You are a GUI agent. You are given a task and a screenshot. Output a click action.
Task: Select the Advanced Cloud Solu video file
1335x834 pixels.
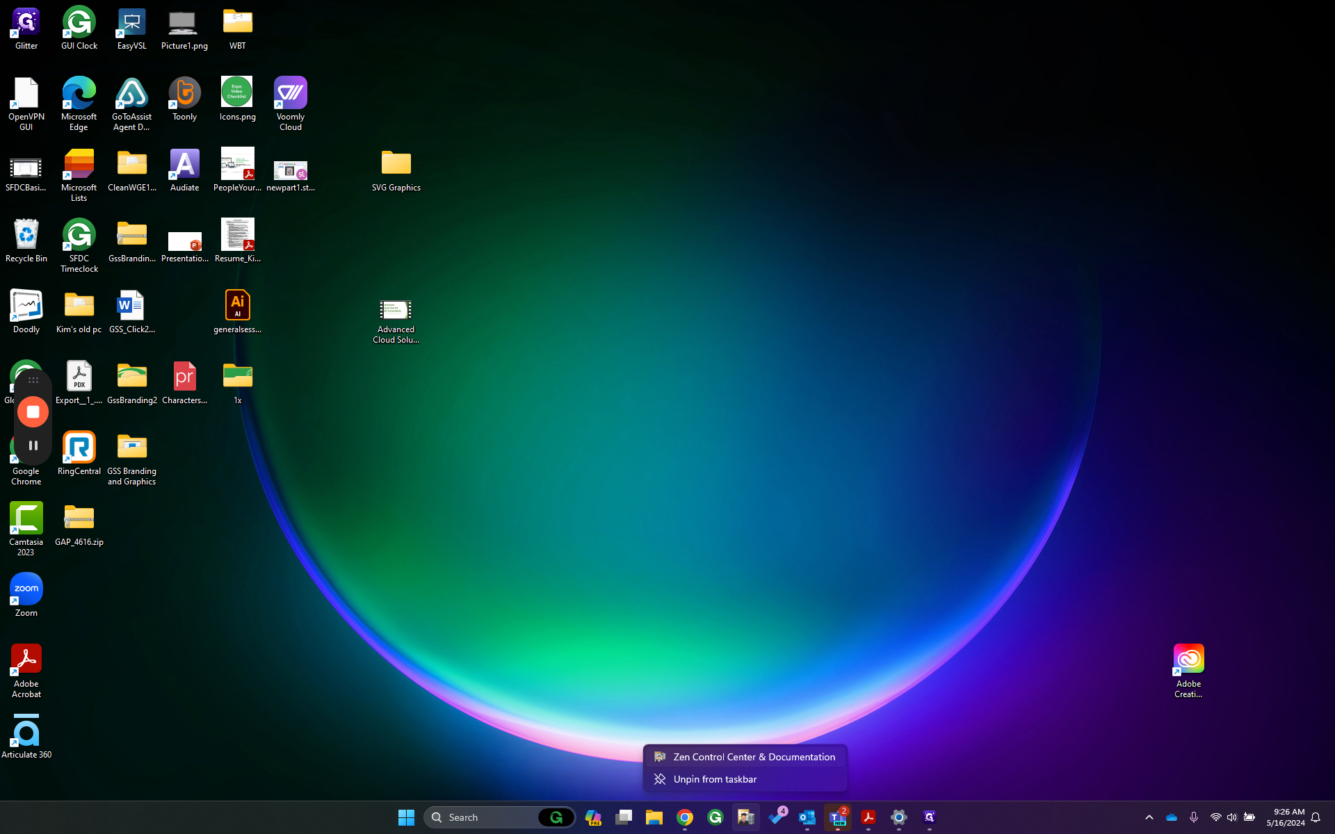coord(396,320)
